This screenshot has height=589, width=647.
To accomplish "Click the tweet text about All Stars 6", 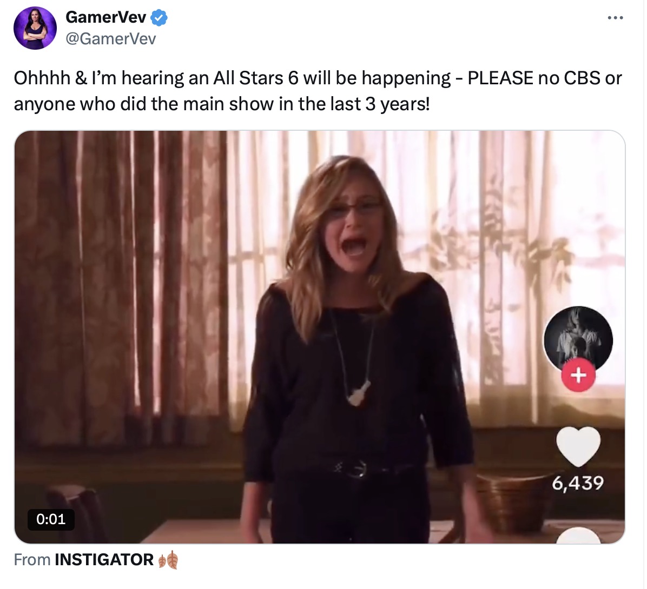I will [318, 91].
